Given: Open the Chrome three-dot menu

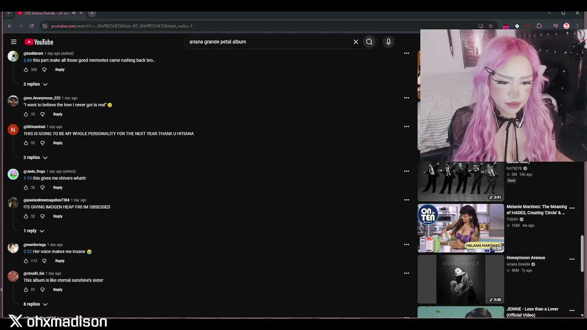Looking at the screenshot, I should (x=577, y=26).
